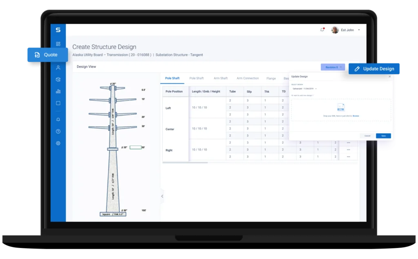Open the Revision 0 dropdown
Image resolution: width=418 pixels, height=259 pixels.
333,67
